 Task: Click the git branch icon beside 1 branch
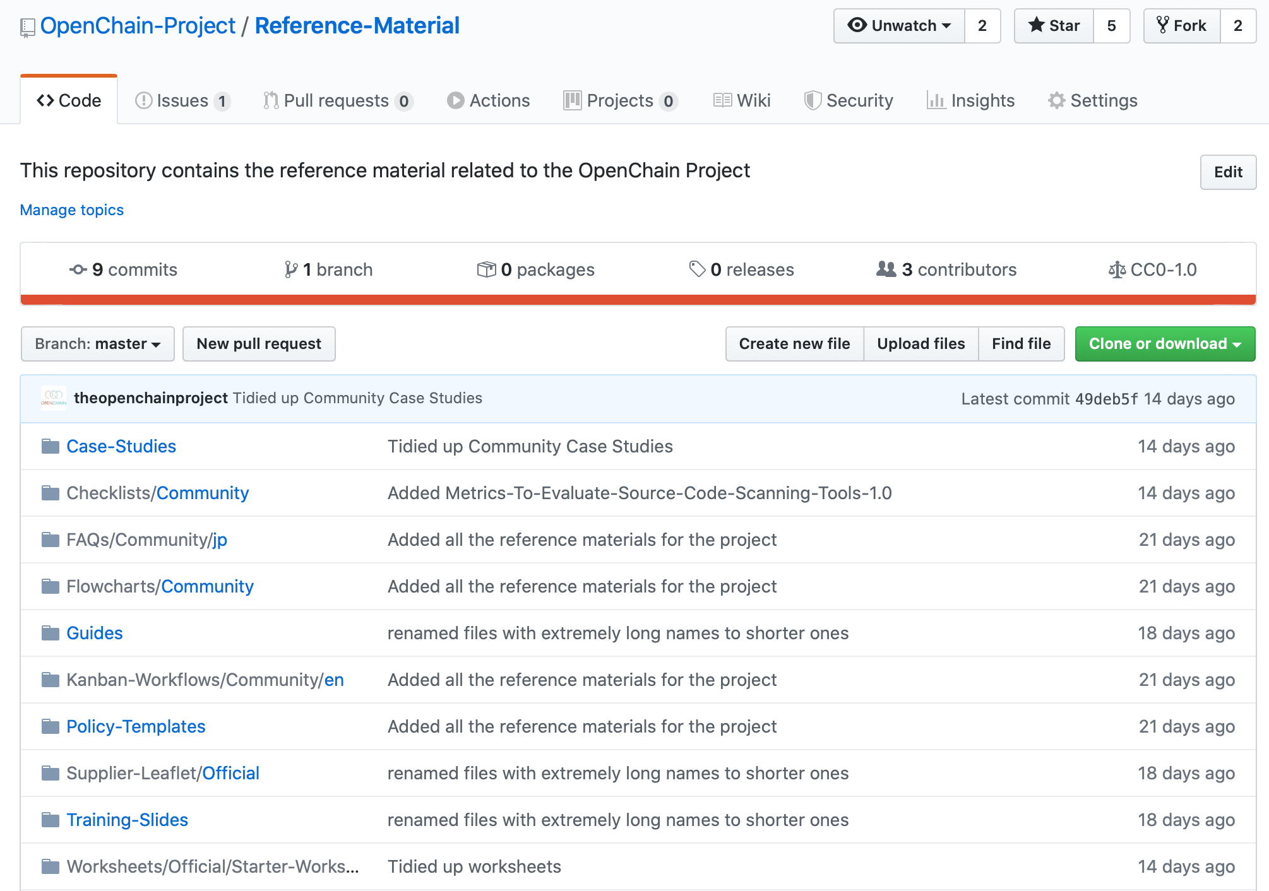[x=291, y=269]
